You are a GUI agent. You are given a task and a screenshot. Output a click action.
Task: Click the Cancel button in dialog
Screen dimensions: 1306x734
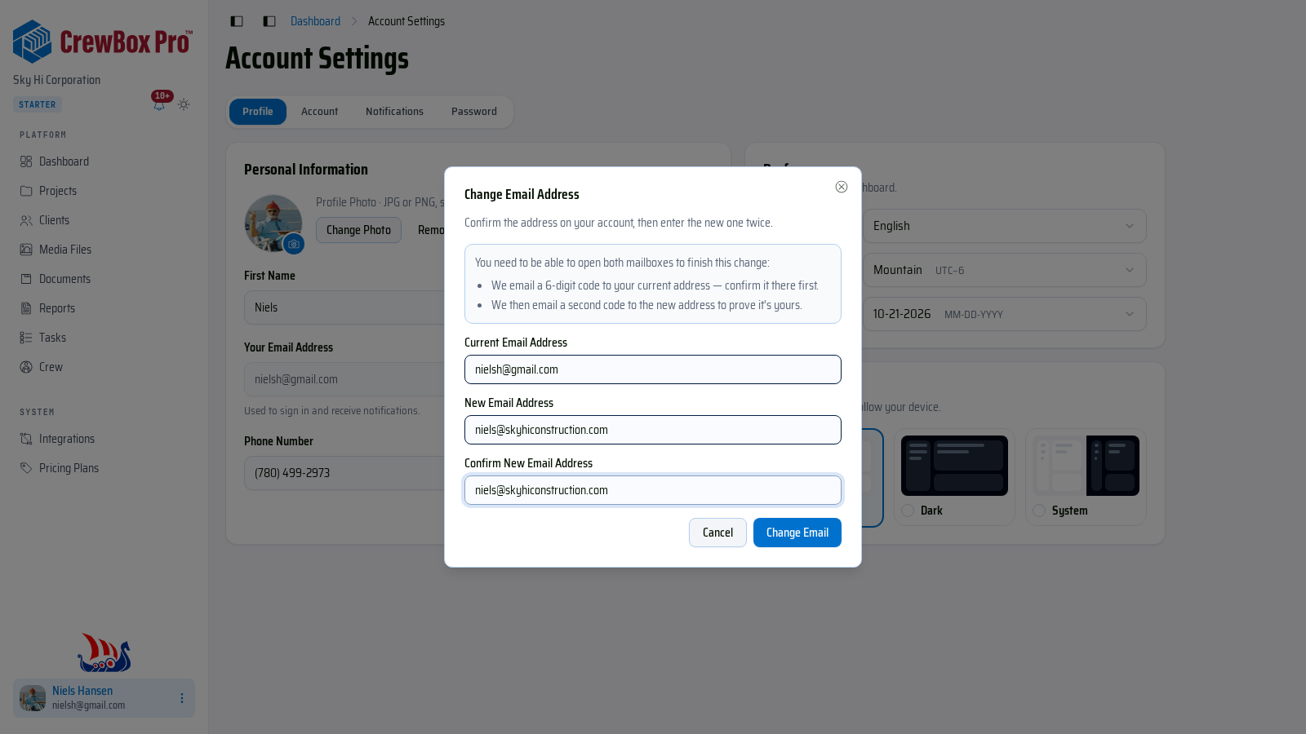[x=717, y=533]
